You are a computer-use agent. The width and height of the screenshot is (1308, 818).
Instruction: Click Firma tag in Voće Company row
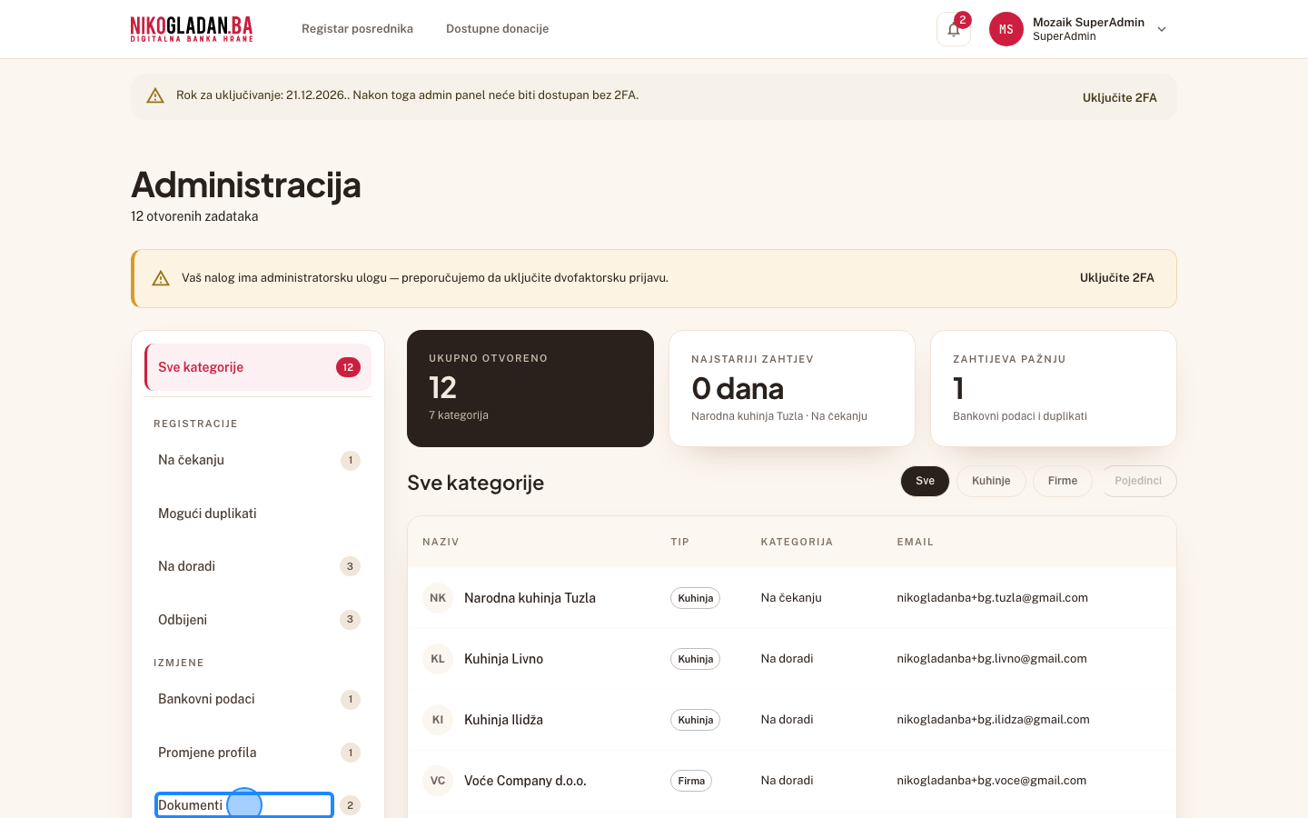[691, 781]
